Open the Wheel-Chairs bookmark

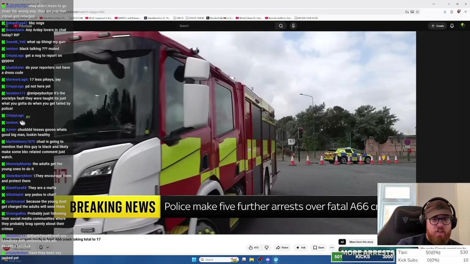(x=249, y=18)
